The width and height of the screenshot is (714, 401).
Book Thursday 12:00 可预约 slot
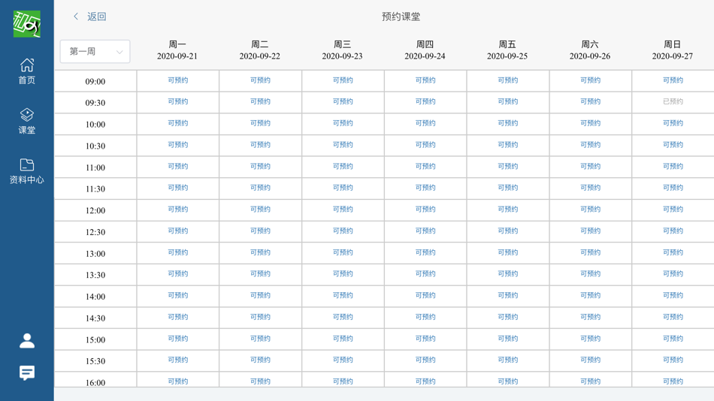click(425, 210)
